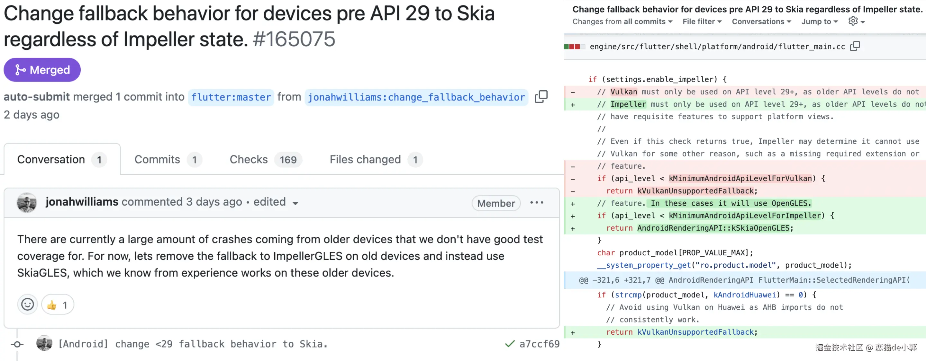The height and width of the screenshot is (361, 926).
Task: Click the commit author avatar thumbnail
Action: click(44, 343)
